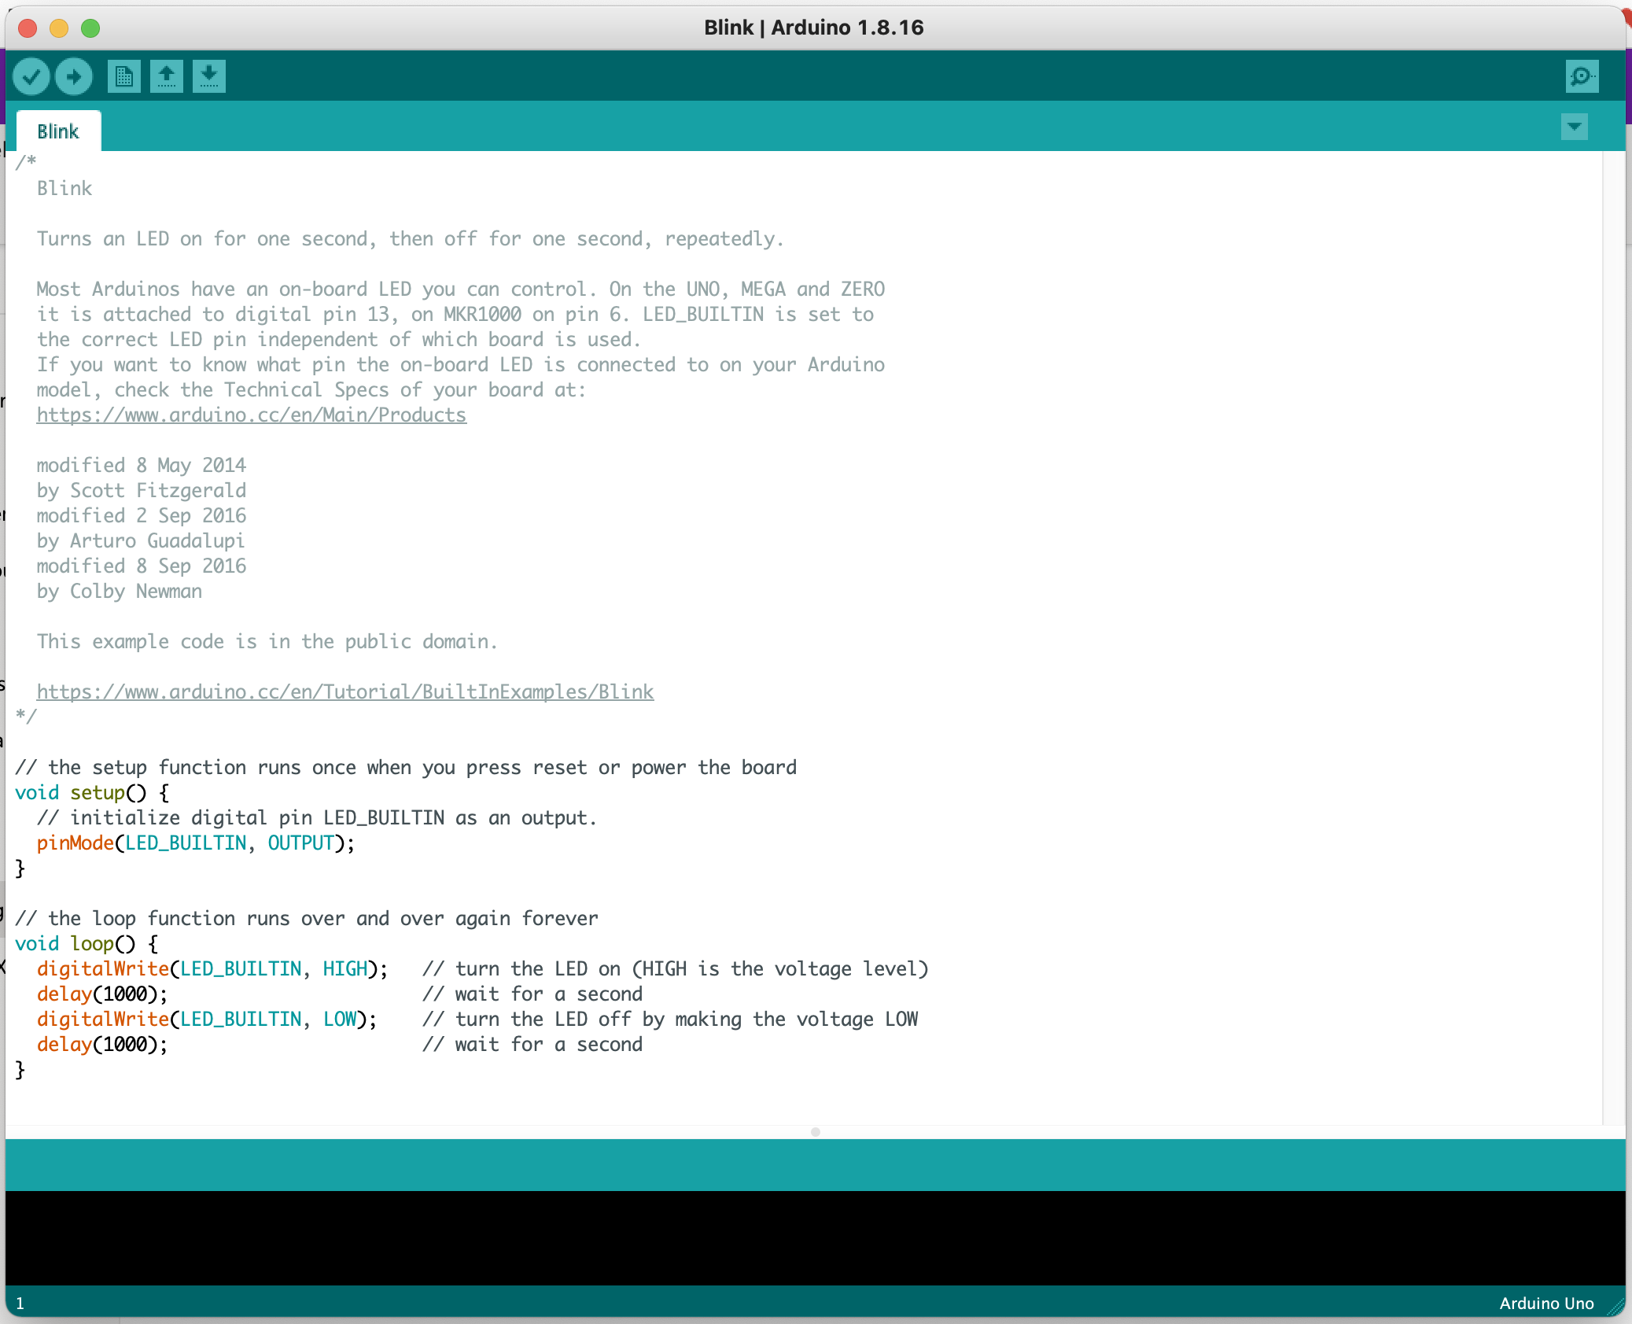Save the sketch with the Save icon

[x=208, y=76]
